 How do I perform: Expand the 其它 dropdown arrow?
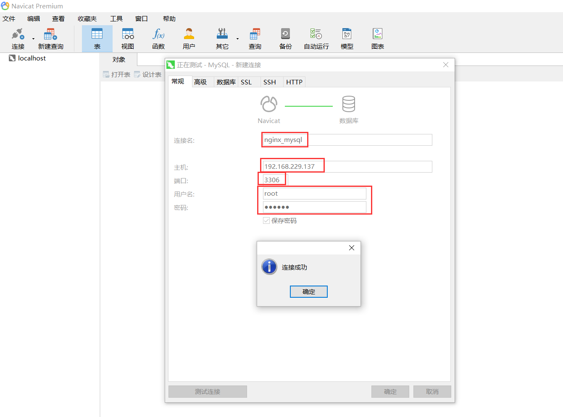[237, 39]
